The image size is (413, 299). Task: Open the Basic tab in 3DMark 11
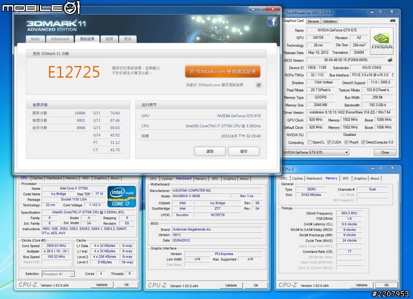click(35, 39)
